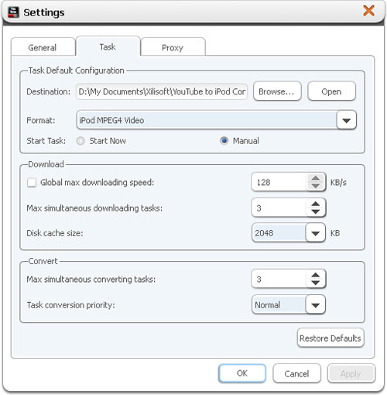387x395 pixels.
Task: Decrease global max download speed with down arrow
Action: click(x=316, y=186)
